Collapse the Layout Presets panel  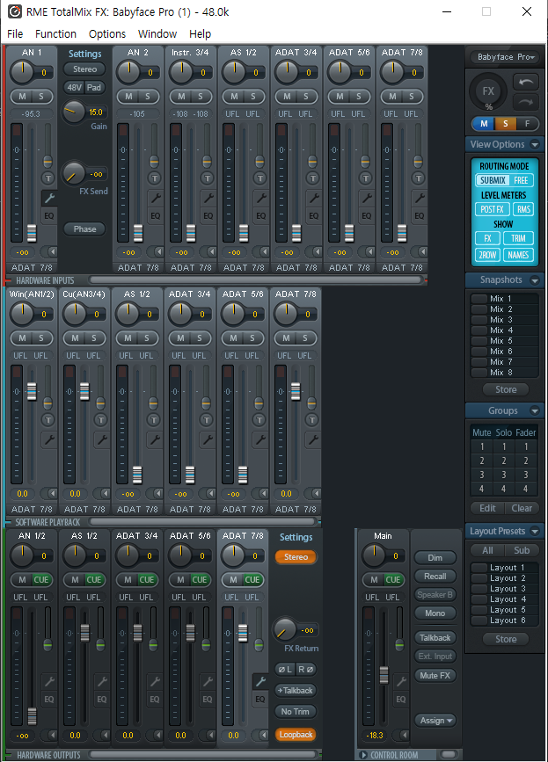pyautogui.click(x=535, y=531)
